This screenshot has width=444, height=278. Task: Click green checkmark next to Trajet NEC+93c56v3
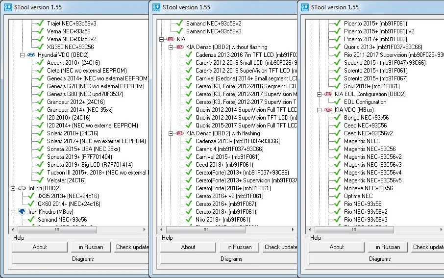(41, 23)
